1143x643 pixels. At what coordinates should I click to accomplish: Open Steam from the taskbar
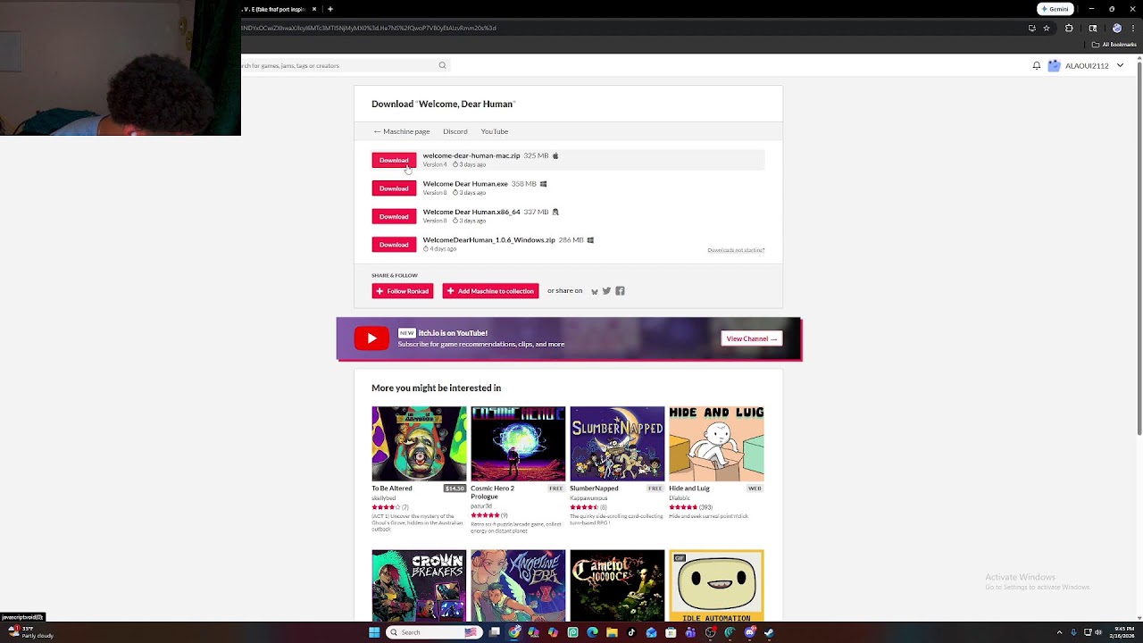[x=769, y=632]
